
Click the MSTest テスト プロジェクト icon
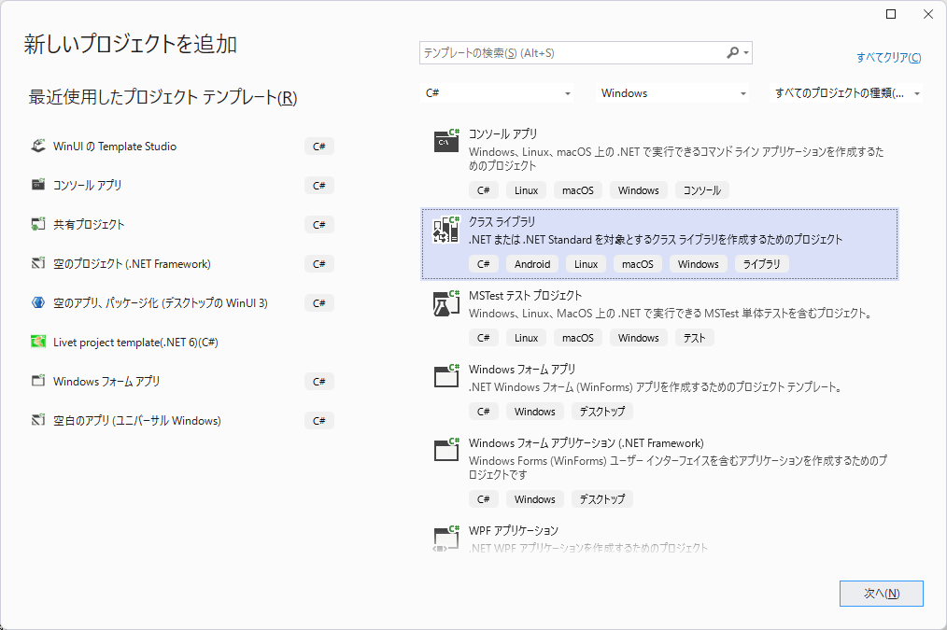pos(447,303)
